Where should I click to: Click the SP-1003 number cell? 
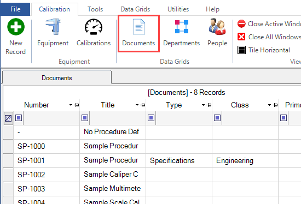click(47, 189)
